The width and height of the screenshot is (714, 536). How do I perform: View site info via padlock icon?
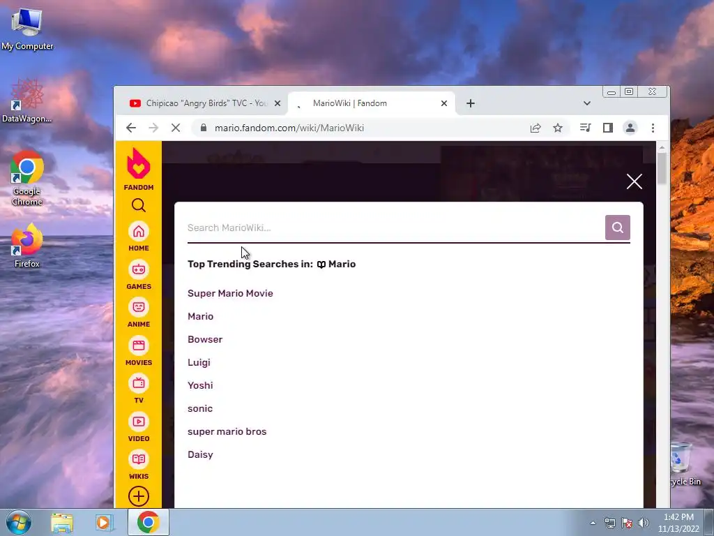click(204, 128)
